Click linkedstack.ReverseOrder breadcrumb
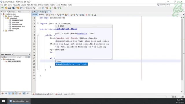 click(43, 94)
